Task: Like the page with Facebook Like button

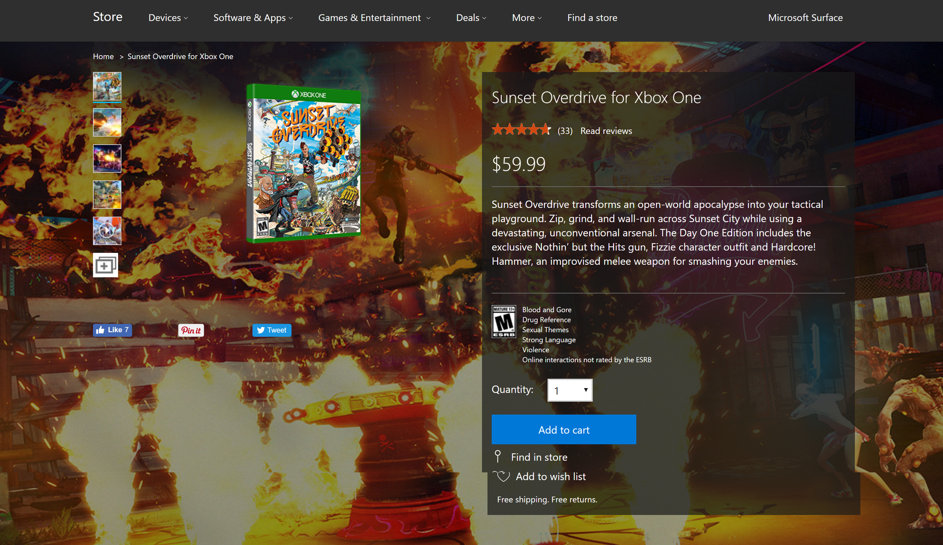Action: coord(112,330)
